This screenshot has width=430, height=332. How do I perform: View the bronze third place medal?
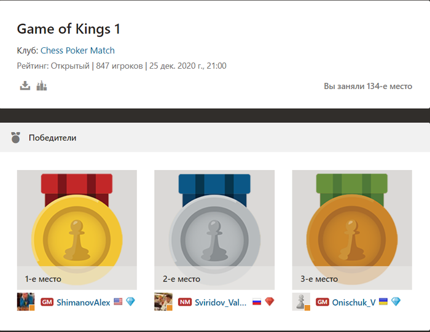pyautogui.click(x=352, y=230)
